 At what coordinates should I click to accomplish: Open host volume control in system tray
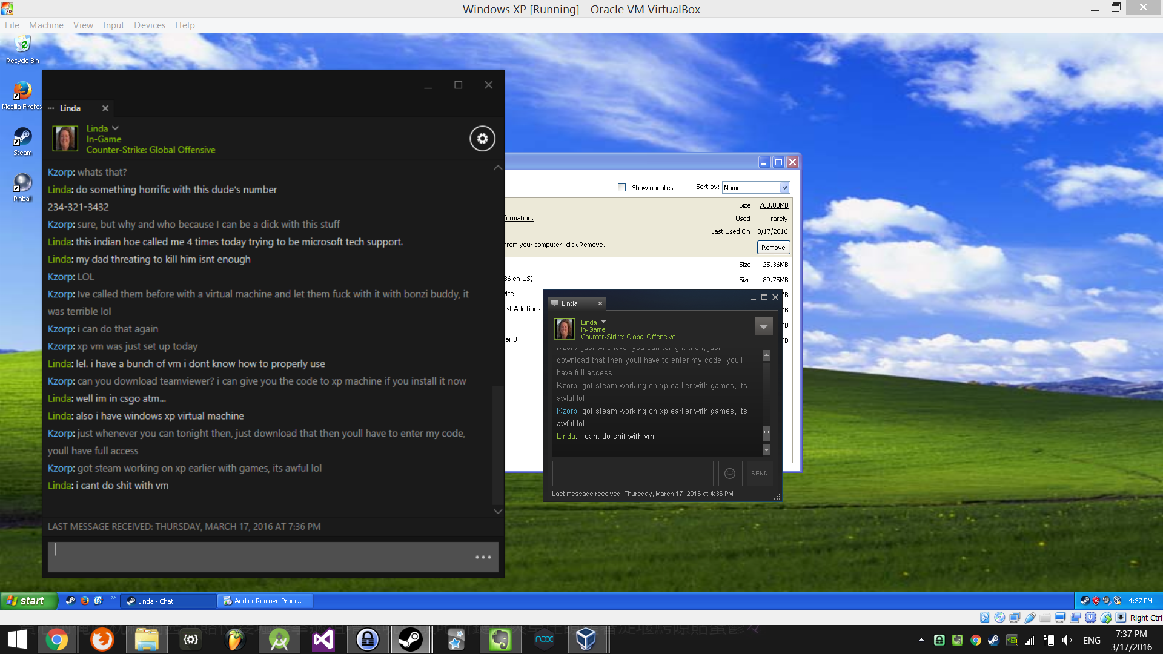click(x=1067, y=640)
